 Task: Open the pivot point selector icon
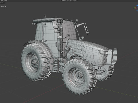(68, 1)
